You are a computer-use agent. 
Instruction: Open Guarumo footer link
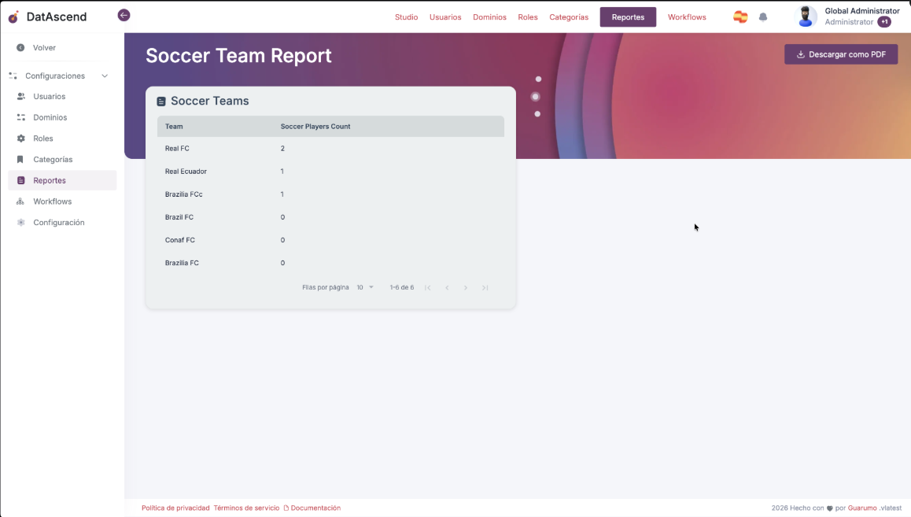click(862, 508)
